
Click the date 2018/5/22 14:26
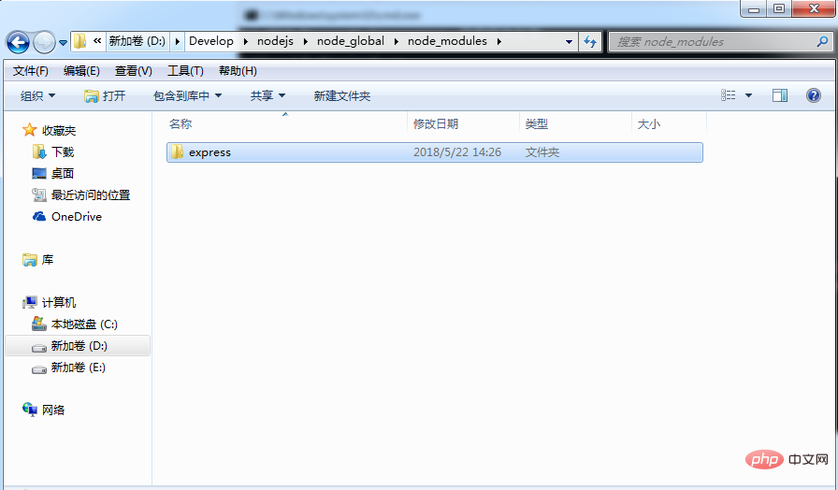pyautogui.click(x=457, y=152)
